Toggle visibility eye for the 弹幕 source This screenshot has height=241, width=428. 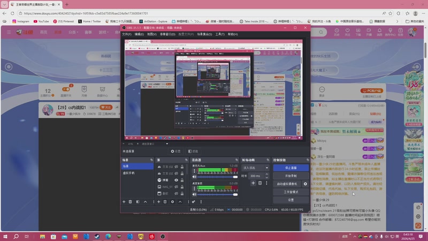point(177,180)
